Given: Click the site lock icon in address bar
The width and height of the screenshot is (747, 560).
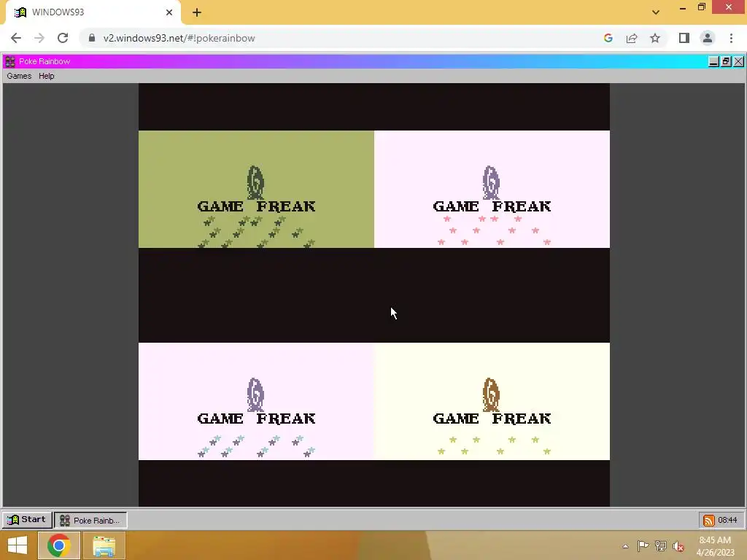Looking at the screenshot, I should tap(92, 38).
